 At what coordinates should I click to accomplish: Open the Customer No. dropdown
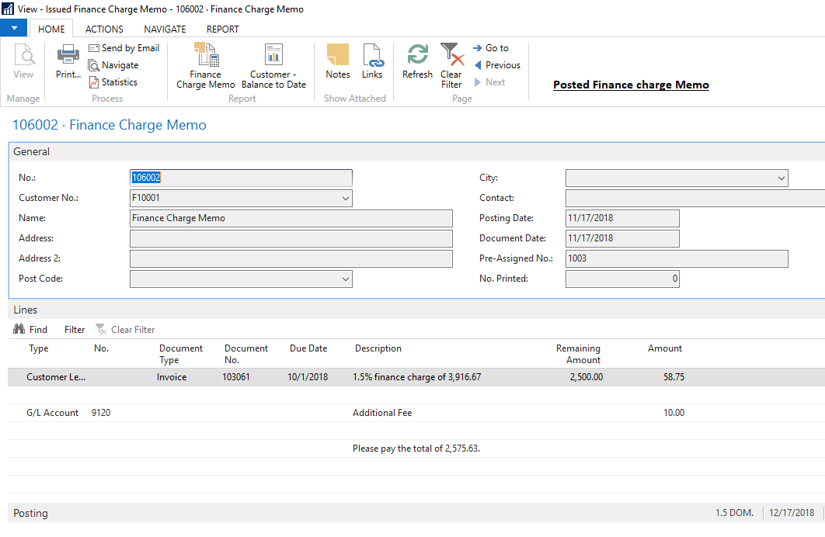[x=345, y=198]
